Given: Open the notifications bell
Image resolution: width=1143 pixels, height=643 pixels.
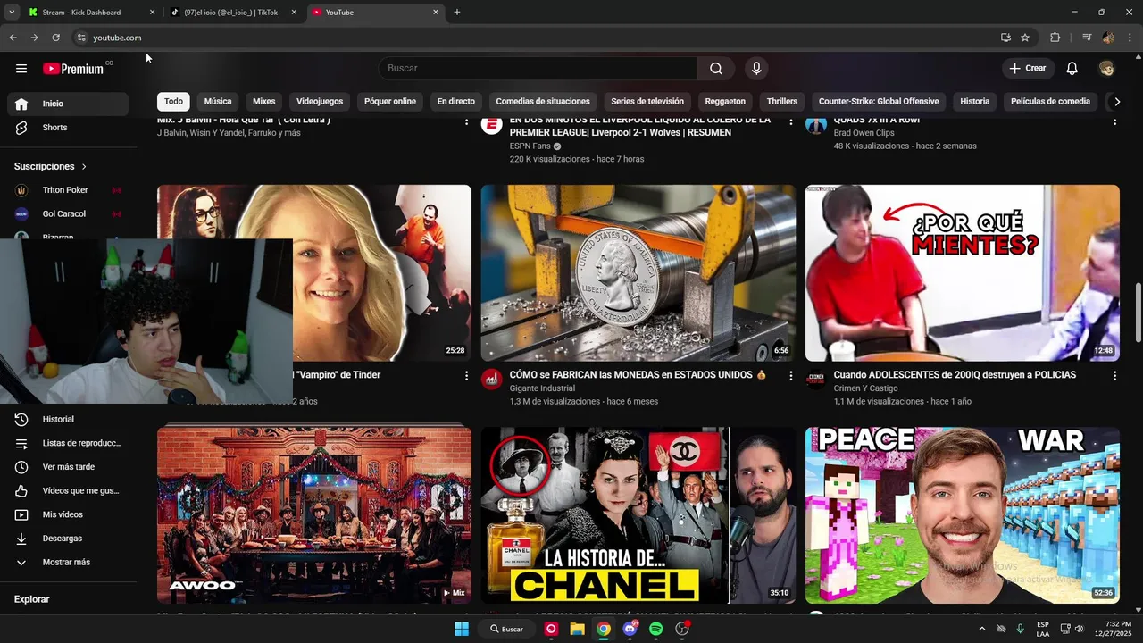Looking at the screenshot, I should 1072,69.
